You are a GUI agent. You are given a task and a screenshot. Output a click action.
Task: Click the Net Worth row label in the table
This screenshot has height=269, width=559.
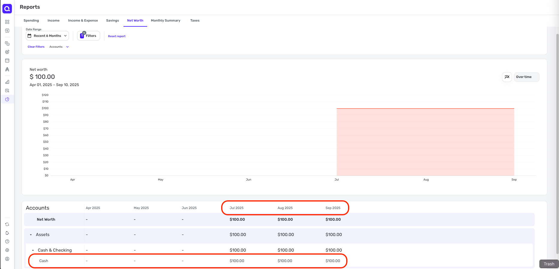pos(46,220)
